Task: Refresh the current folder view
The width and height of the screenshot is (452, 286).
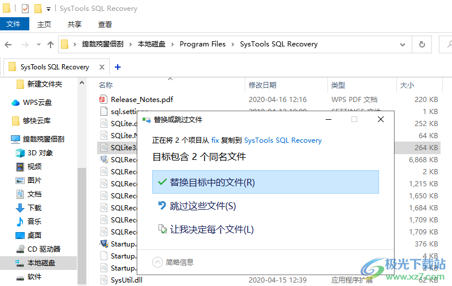Action: [422, 44]
